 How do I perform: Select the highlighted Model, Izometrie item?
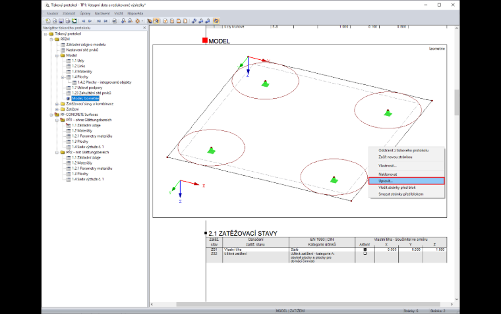coord(85,98)
